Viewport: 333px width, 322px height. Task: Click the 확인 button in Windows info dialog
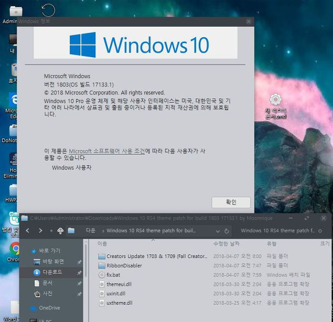pyautogui.click(x=231, y=202)
